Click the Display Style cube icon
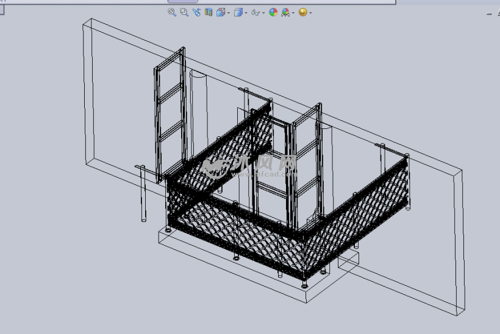Screen dimensions: 500x334 coord(238,12)
